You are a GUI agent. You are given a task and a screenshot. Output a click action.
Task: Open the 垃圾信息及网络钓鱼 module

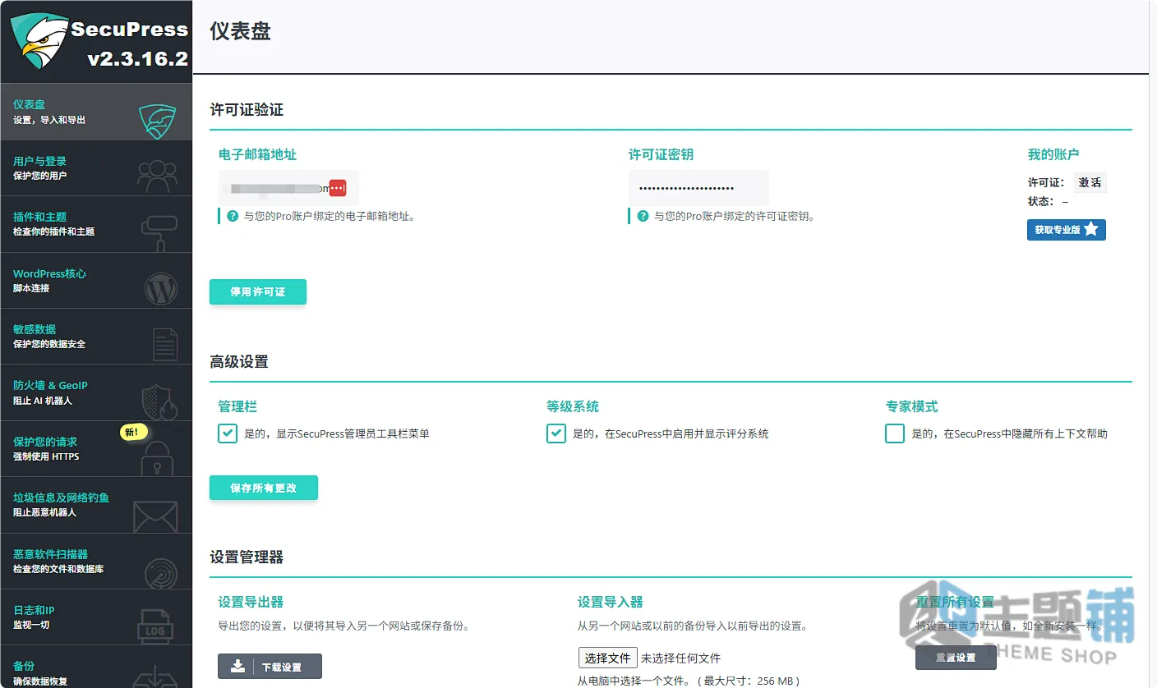pyautogui.click(x=96, y=505)
